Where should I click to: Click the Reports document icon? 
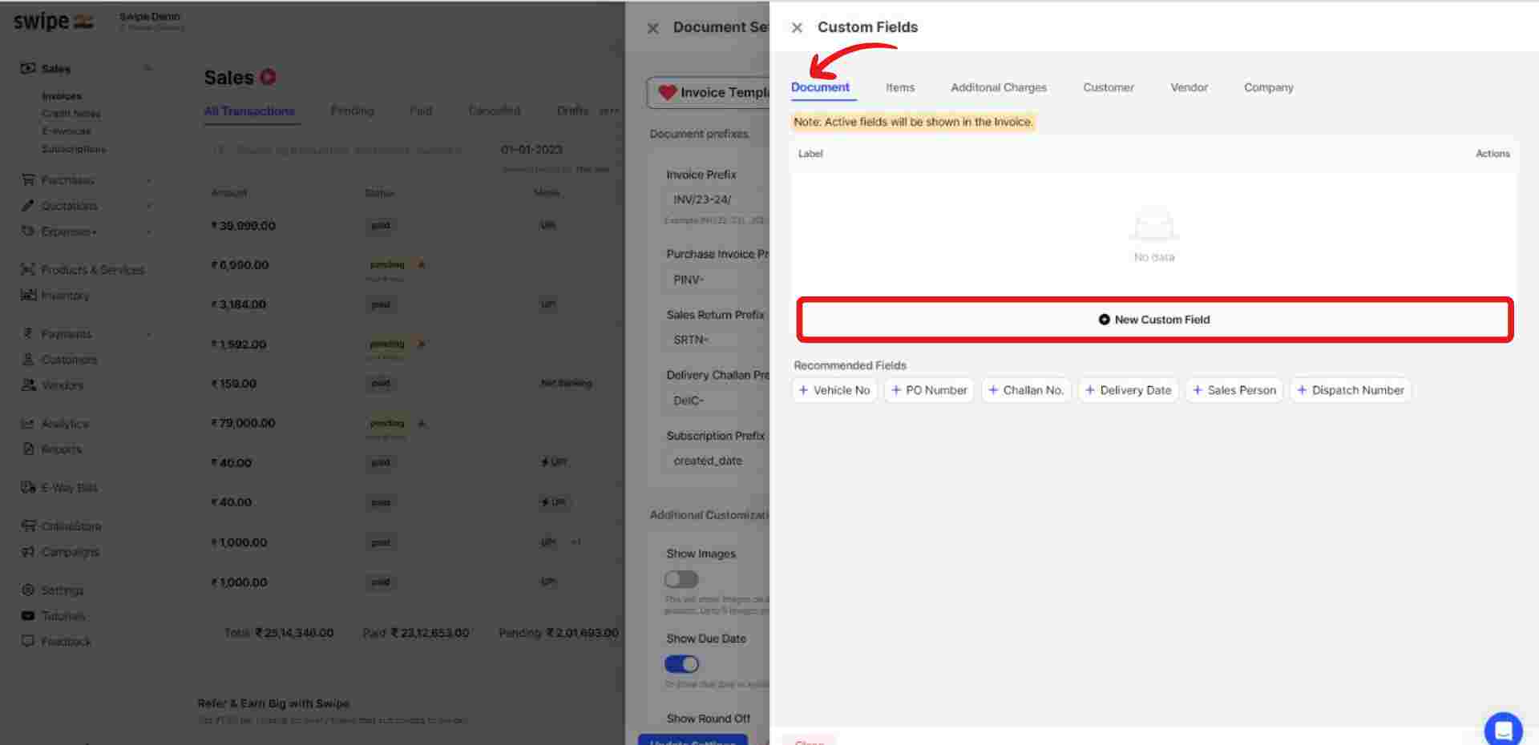tap(28, 449)
